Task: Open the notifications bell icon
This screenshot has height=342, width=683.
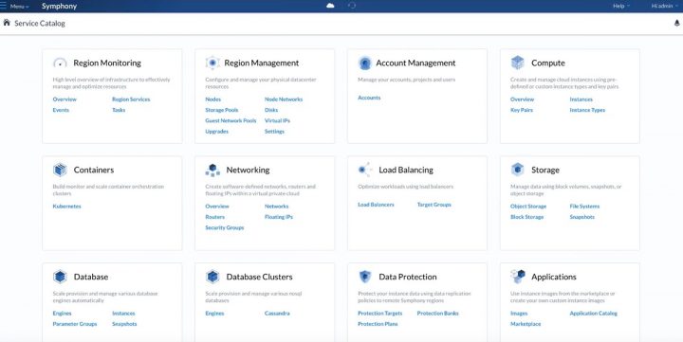Action: click(x=676, y=23)
